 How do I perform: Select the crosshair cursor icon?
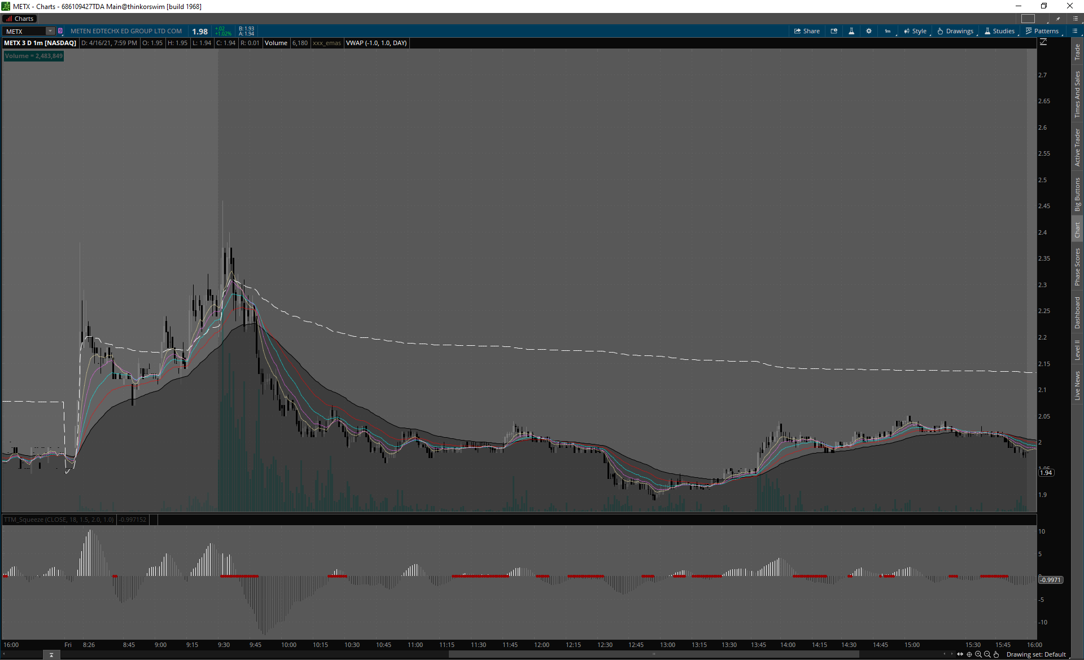[969, 654]
